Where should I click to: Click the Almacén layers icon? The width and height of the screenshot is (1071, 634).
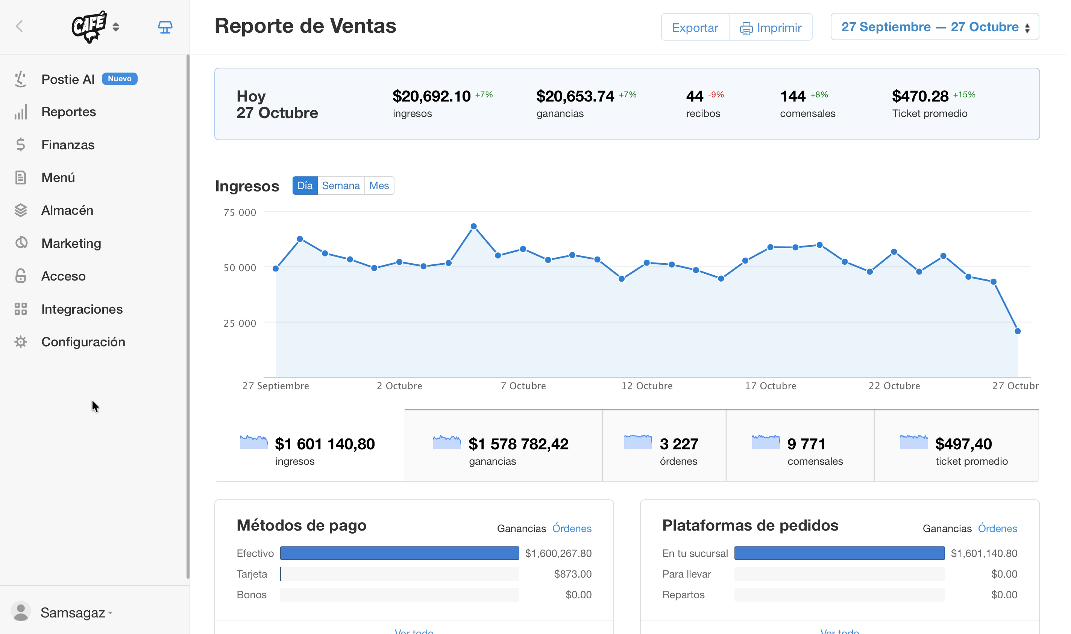click(21, 210)
